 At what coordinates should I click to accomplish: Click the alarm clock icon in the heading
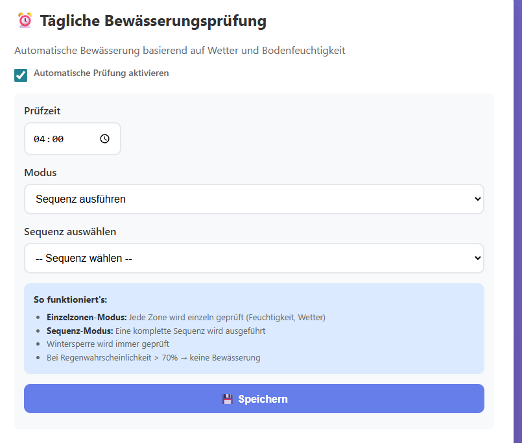click(x=25, y=21)
